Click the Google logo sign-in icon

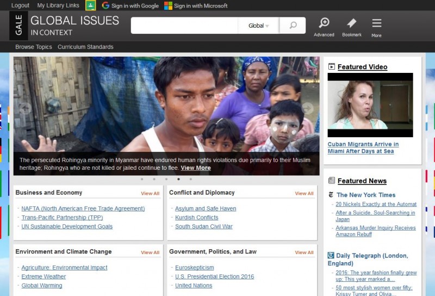105,5
